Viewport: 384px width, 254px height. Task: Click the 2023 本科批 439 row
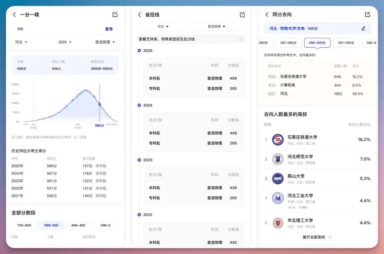point(194,188)
